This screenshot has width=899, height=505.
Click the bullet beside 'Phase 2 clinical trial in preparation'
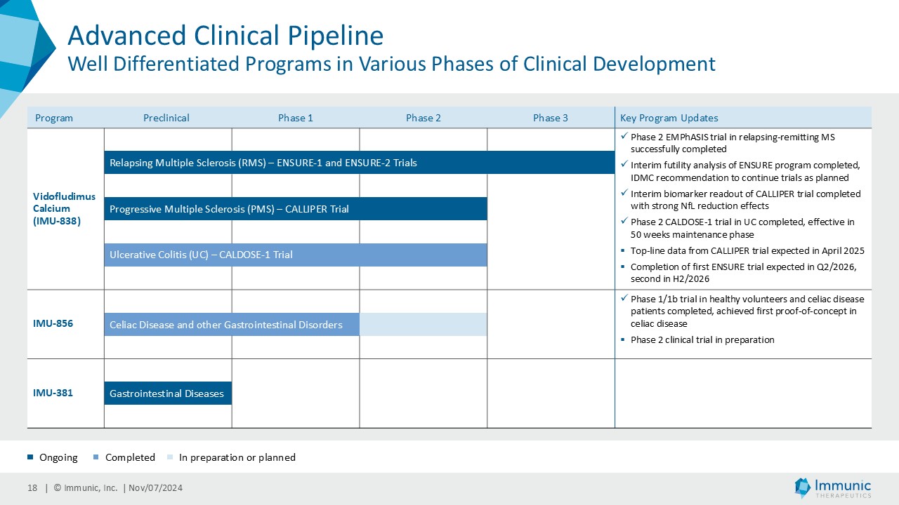click(623, 340)
